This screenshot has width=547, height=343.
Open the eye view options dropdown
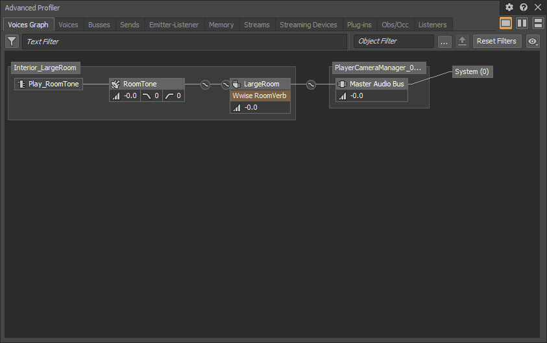(x=533, y=41)
